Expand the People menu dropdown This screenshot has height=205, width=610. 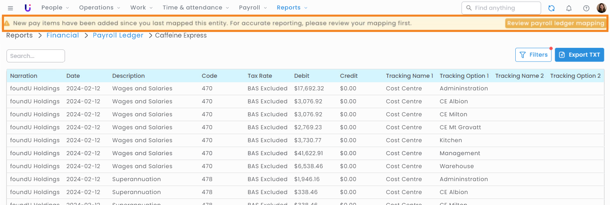point(55,8)
